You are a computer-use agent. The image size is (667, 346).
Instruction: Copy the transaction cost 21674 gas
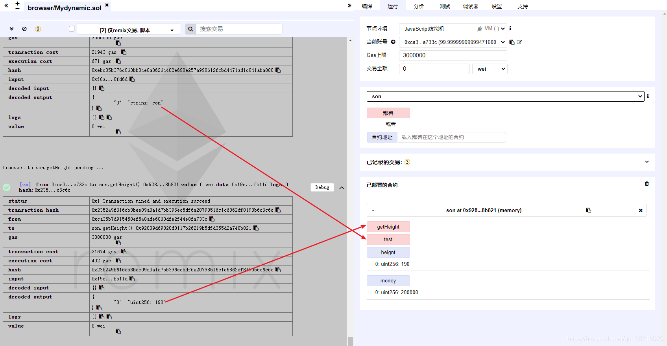124,251
